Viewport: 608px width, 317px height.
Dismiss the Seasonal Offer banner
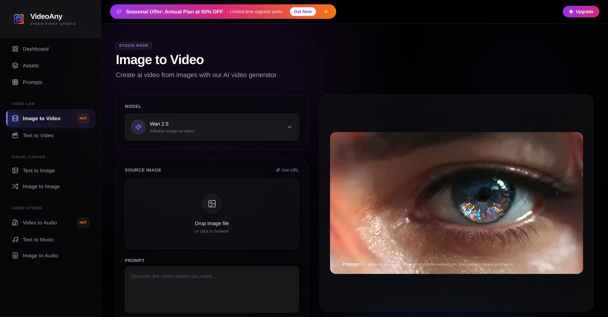click(326, 12)
